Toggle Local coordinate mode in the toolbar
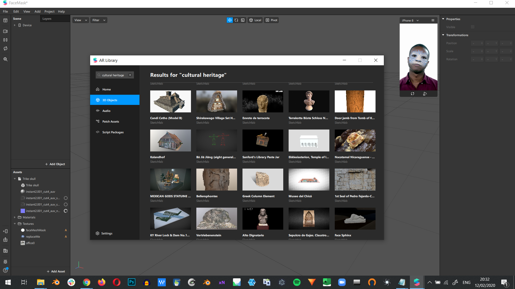 [x=255, y=20]
